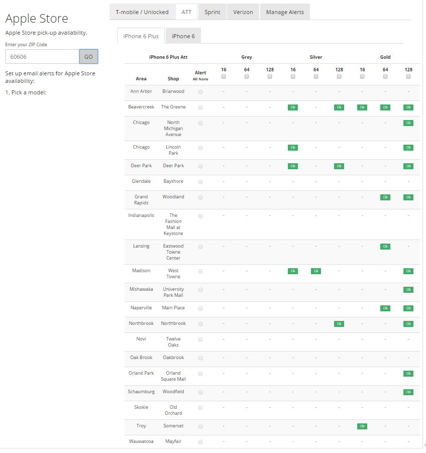Enable alert for Deer Park store
The height and width of the screenshot is (453, 426).
tap(200, 166)
